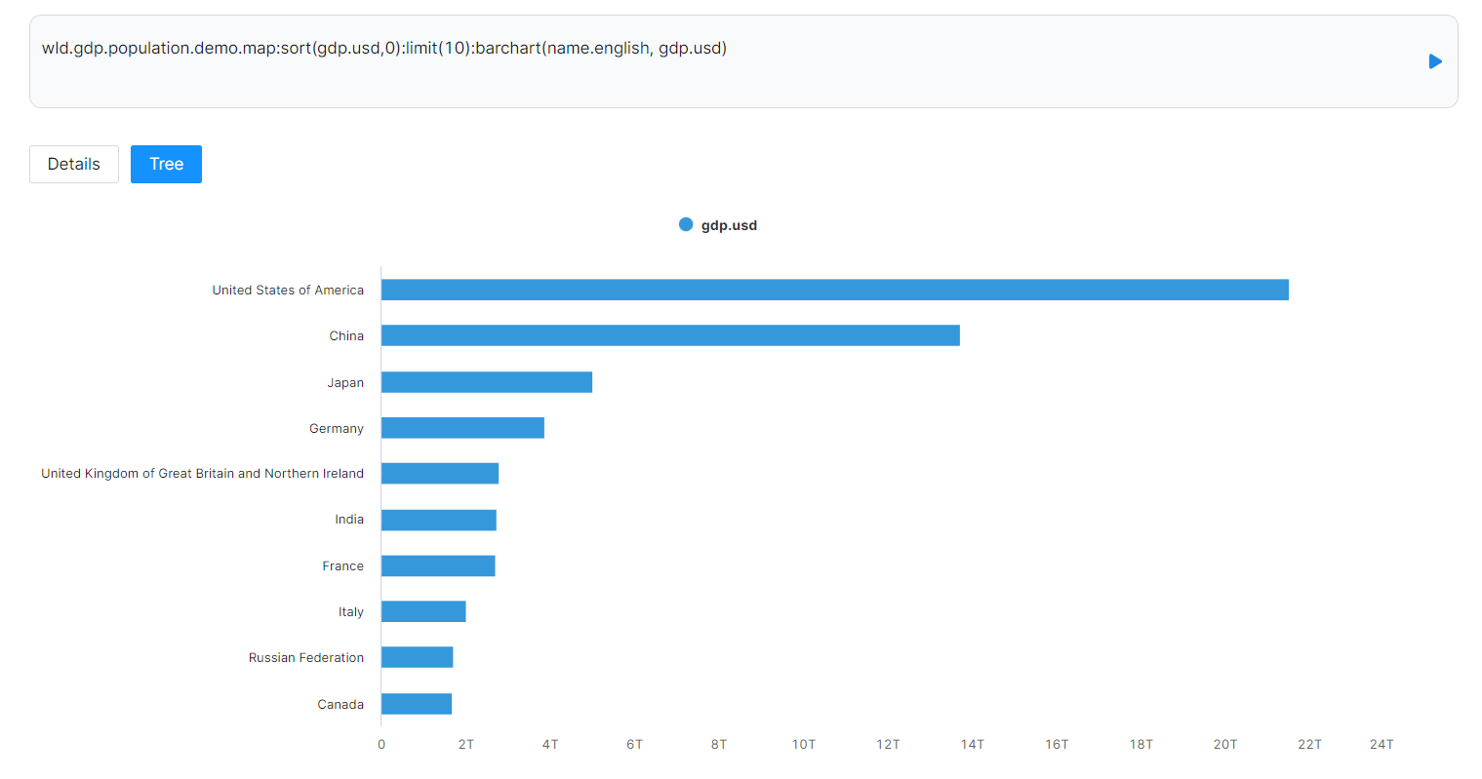Click the 18T tick on the x-axis
The image size is (1482, 779).
[x=1142, y=744]
